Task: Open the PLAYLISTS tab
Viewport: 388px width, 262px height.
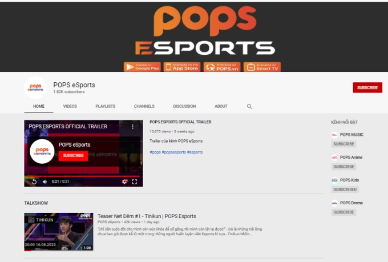Action: tap(106, 106)
